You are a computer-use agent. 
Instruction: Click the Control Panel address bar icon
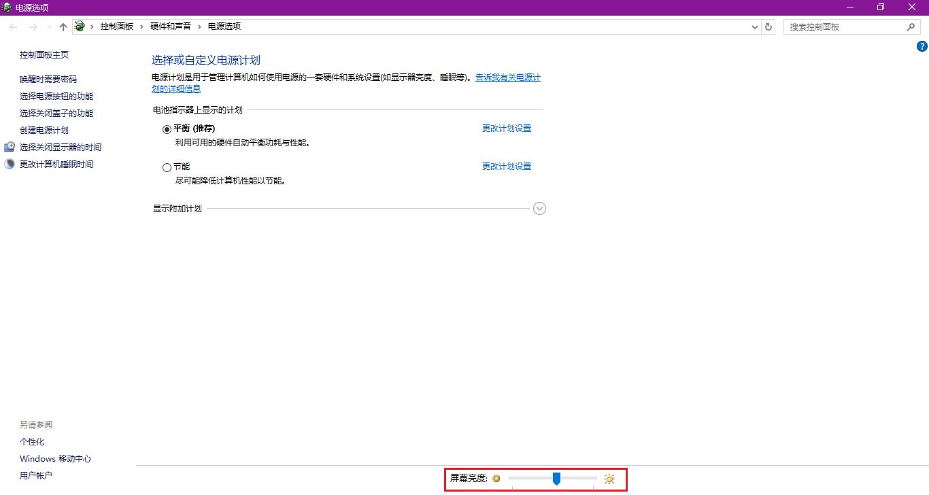click(80, 27)
